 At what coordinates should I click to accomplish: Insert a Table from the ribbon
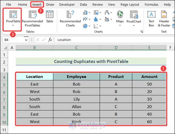(49, 17)
